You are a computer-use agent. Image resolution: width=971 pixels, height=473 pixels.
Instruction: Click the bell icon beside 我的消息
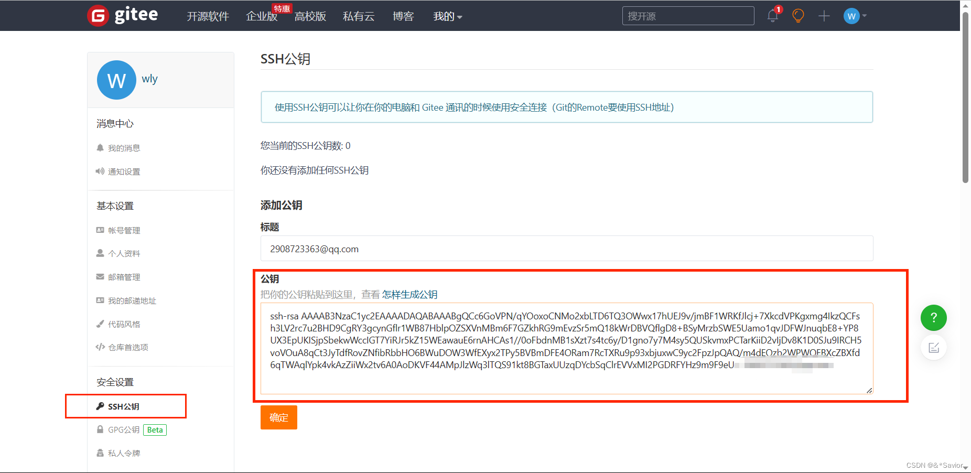click(x=100, y=148)
